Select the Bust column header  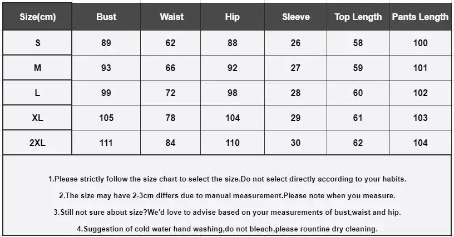(x=106, y=17)
